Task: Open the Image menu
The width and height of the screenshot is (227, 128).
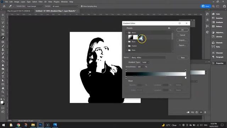Action: [17, 2]
